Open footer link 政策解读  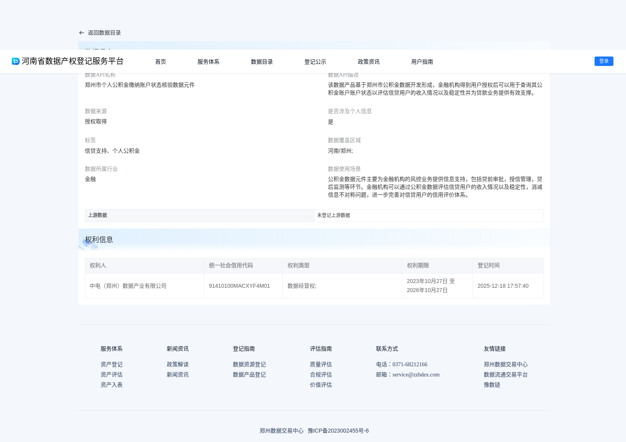click(178, 365)
